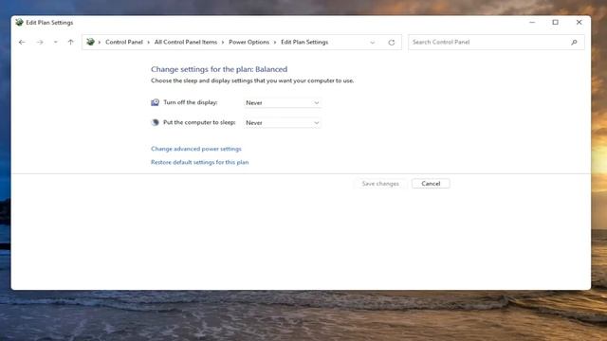Click Edit Plan Settings breadcrumb
Viewport: 607px width, 341px height.
(x=304, y=42)
